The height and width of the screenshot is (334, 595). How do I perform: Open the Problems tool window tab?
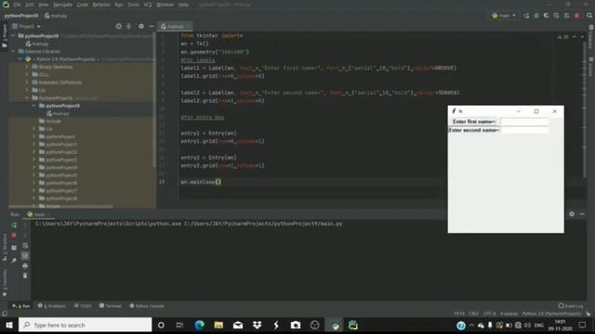pos(52,306)
